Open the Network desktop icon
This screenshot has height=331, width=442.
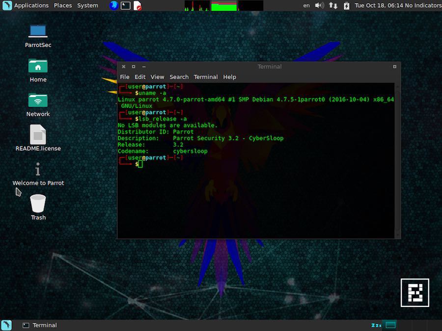pyautogui.click(x=38, y=101)
